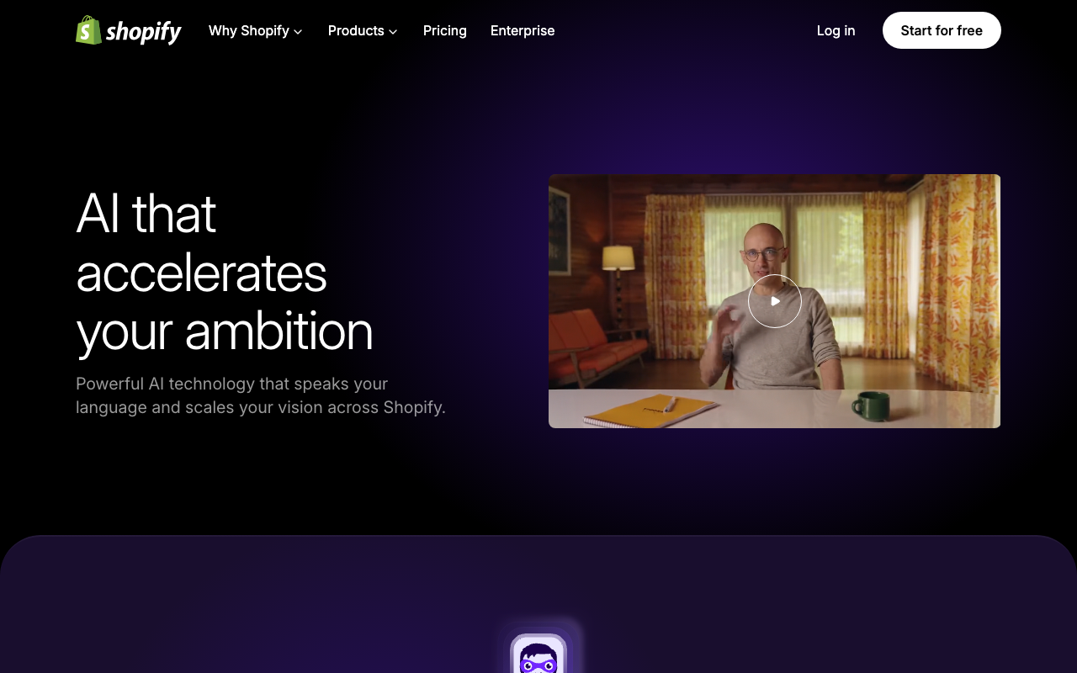The height and width of the screenshot is (673, 1077).
Task: Click the purple Sidekick masked avatar icon
Action: coord(538,654)
